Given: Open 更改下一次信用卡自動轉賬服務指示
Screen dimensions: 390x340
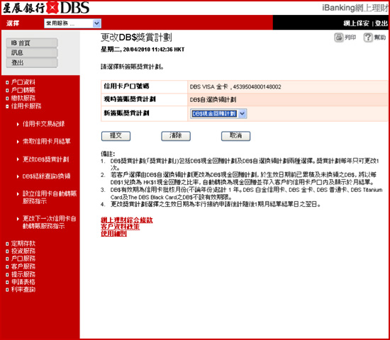Looking at the screenshot, I should pyautogui.click(x=49, y=222).
